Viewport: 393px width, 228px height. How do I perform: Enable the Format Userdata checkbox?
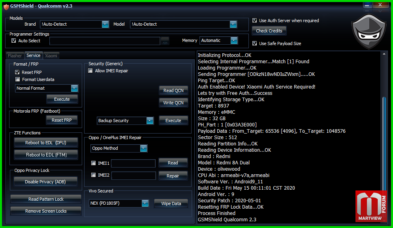17,79
